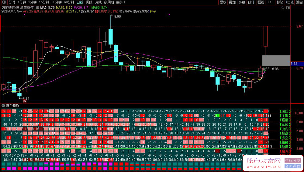Click the 【主散】 row label
The height and width of the screenshot is (172, 304).
[285, 116]
